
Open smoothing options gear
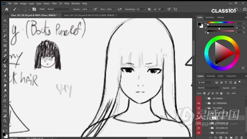pos(149,9)
